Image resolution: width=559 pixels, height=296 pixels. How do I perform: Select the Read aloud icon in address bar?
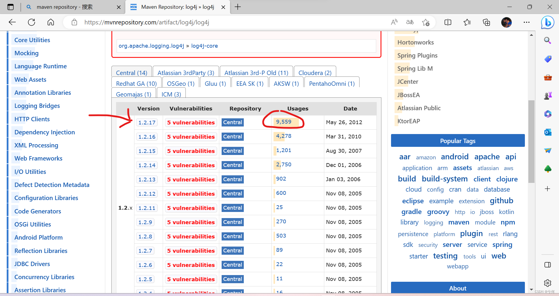pyautogui.click(x=394, y=22)
